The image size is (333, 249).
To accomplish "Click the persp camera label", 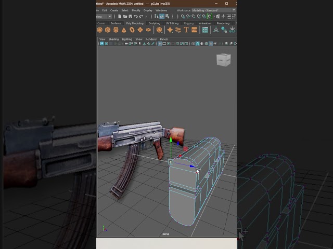I will pos(165,234).
